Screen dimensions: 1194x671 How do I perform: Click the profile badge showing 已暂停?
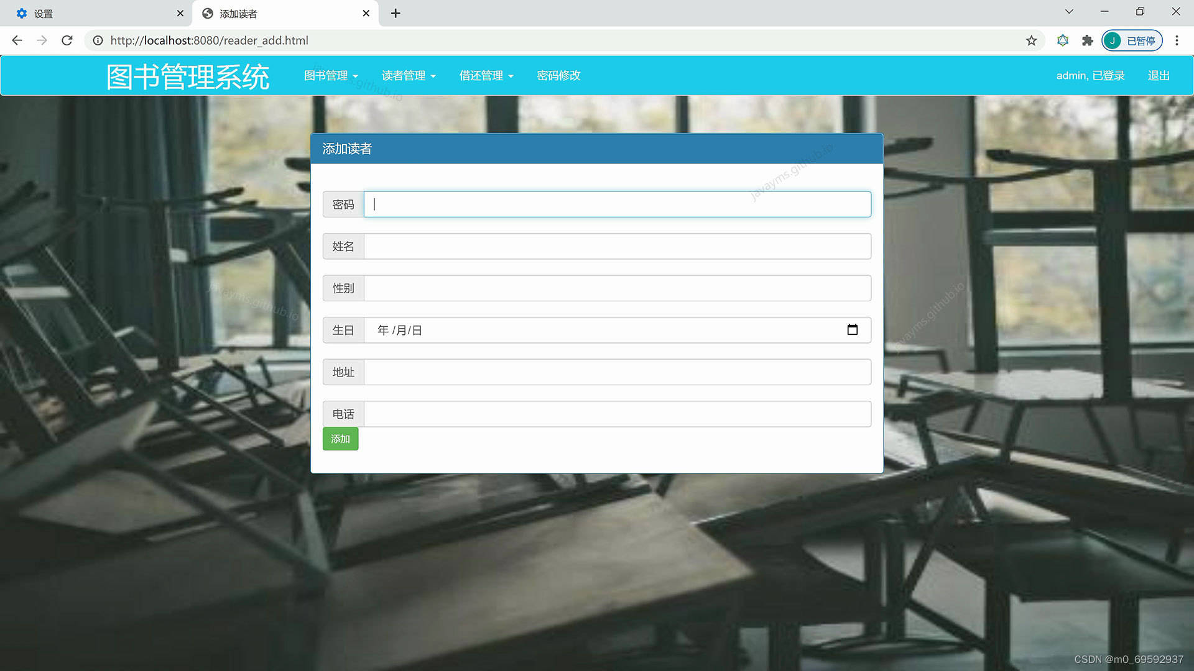(1132, 40)
